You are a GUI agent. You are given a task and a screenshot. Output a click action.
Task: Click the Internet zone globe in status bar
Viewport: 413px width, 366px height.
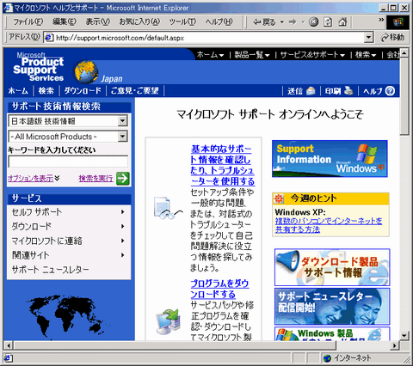[x=327, y=358]
